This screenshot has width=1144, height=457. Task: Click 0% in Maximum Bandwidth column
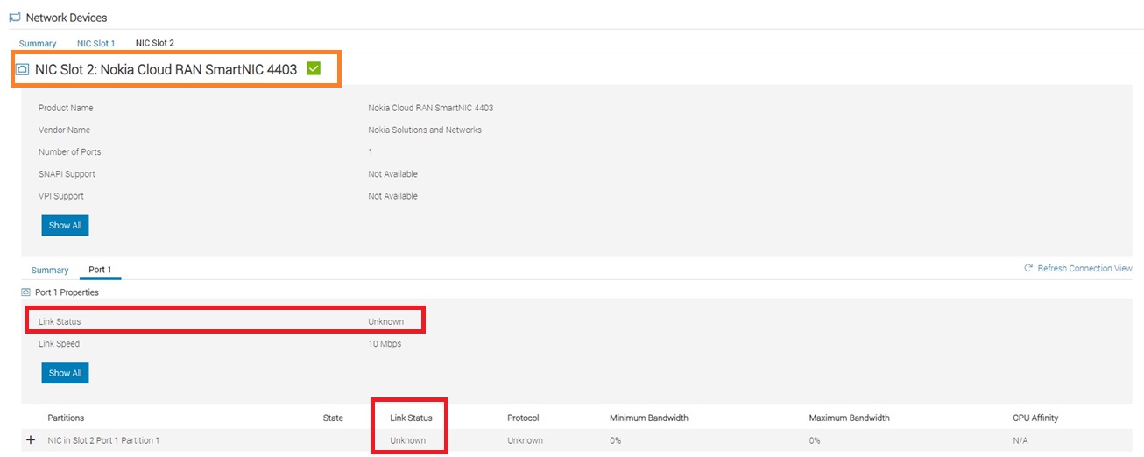click(815, 440)
